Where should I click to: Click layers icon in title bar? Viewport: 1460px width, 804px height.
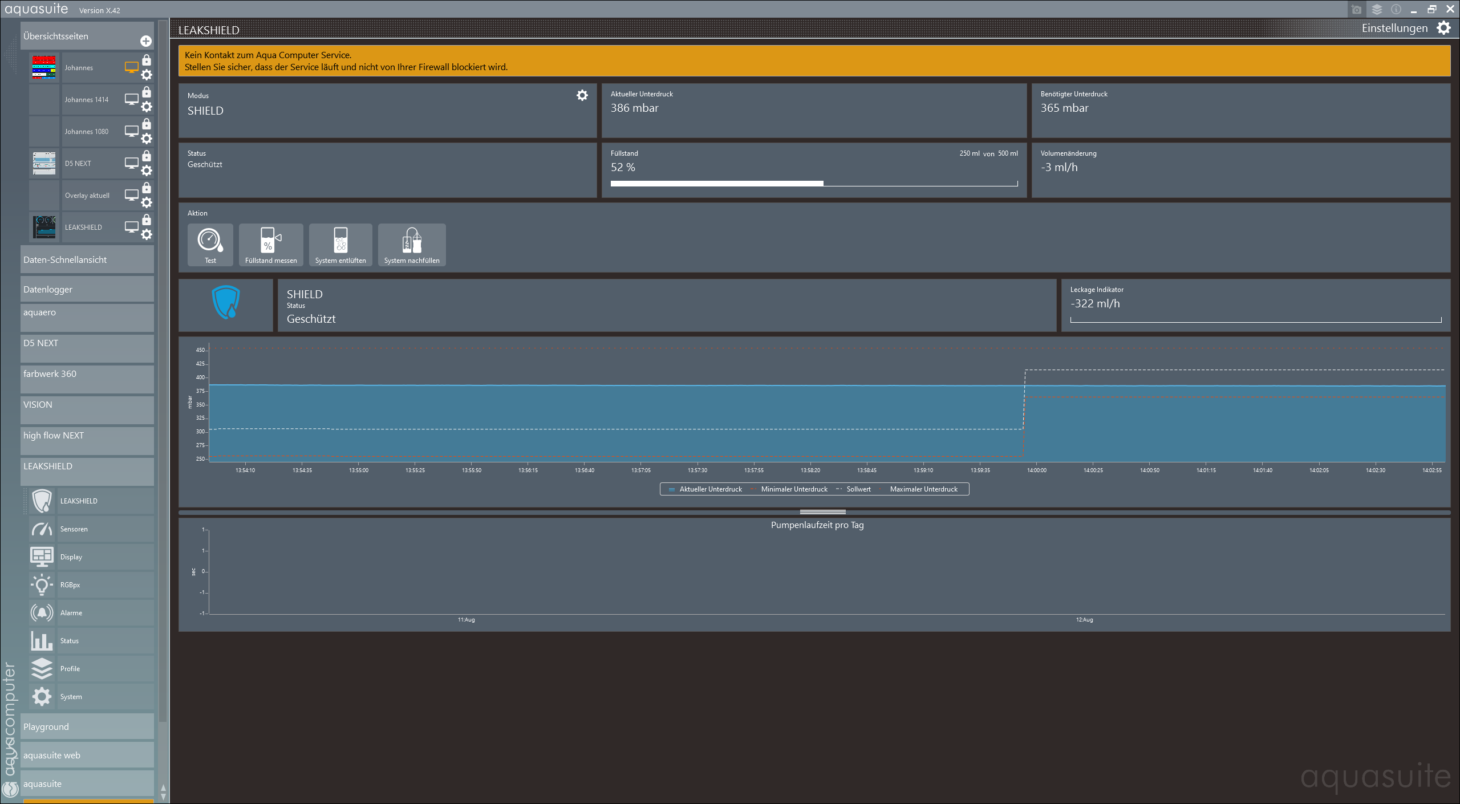[1377, 9]
